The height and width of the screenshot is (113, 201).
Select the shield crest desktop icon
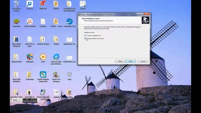[69, 75]
